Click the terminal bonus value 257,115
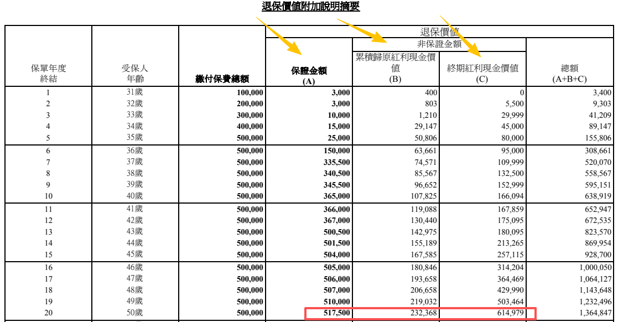This screenshot has width=618, height=322. point(511,255)
